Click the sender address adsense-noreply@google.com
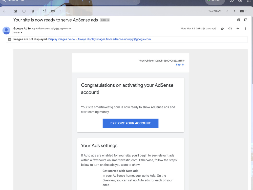The width and height of the screenshot is (253, 190). [x=53, y=29]
